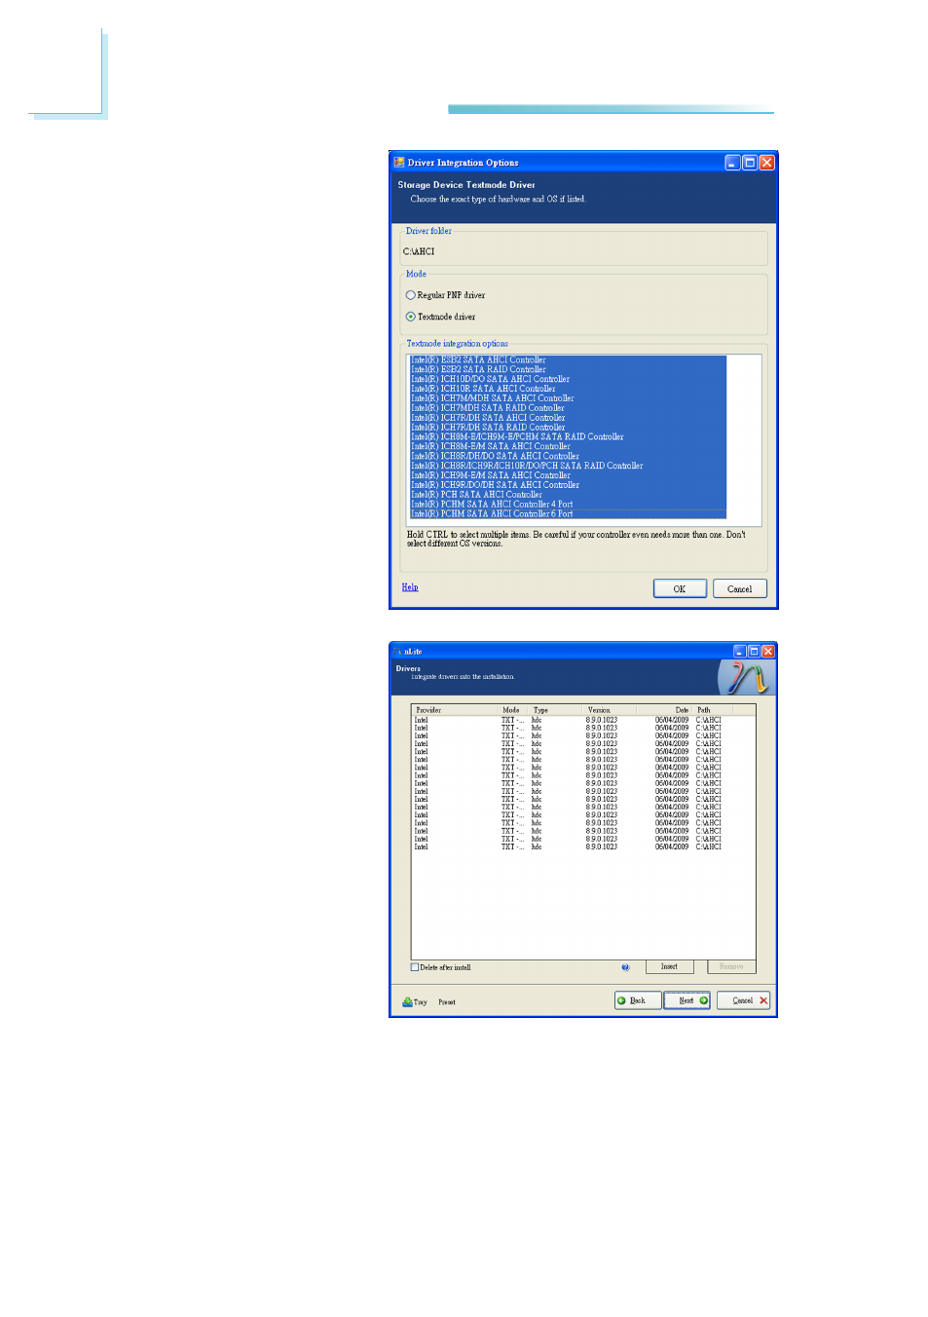This screenshot has width=928, height=1317.
Task: Click the Insert button in nLite
Action: [669, 966]
